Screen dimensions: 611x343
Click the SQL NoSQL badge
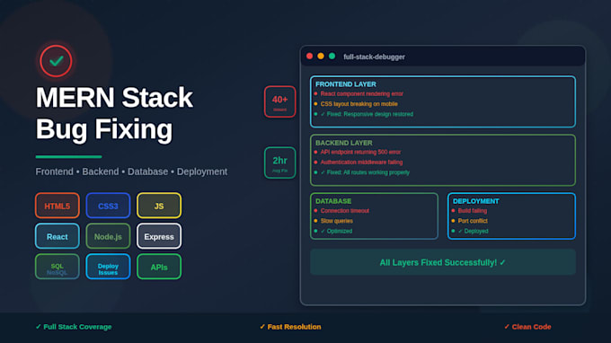pyautogui.click(x=58, y=267)
